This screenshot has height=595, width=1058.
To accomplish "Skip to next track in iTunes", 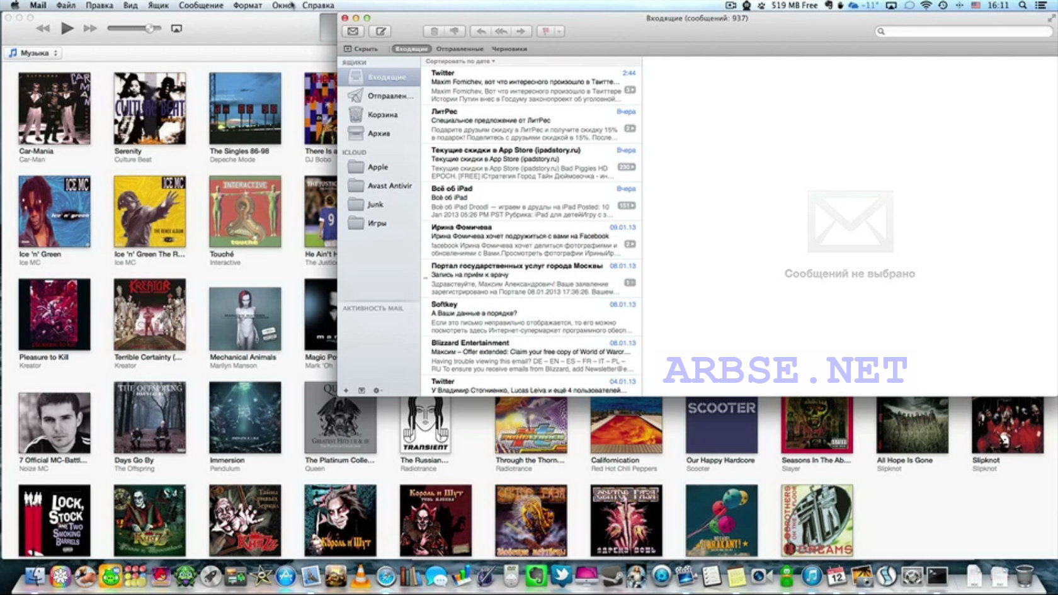I will (x=90, y=28).
